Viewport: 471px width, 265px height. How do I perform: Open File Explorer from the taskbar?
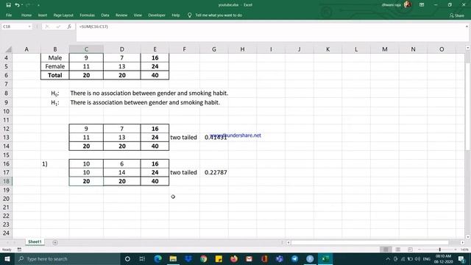pyautogui.click(x=173, y=258)
